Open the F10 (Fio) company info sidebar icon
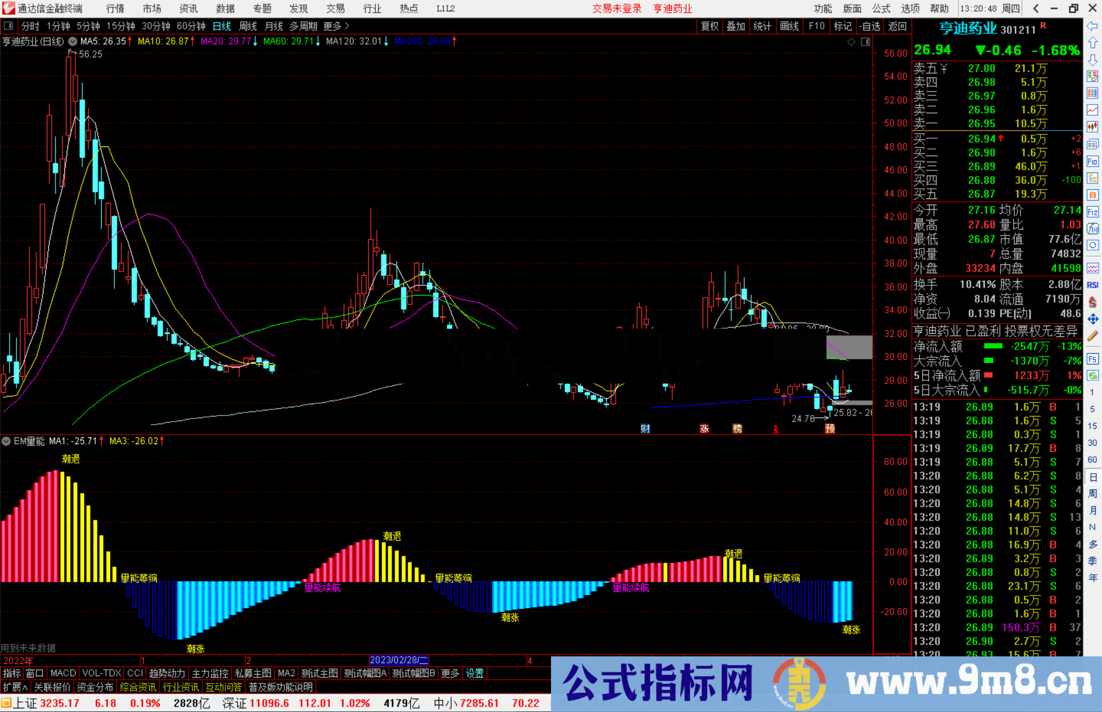This screenshot has height=712, width=1102. point(1092,162)
